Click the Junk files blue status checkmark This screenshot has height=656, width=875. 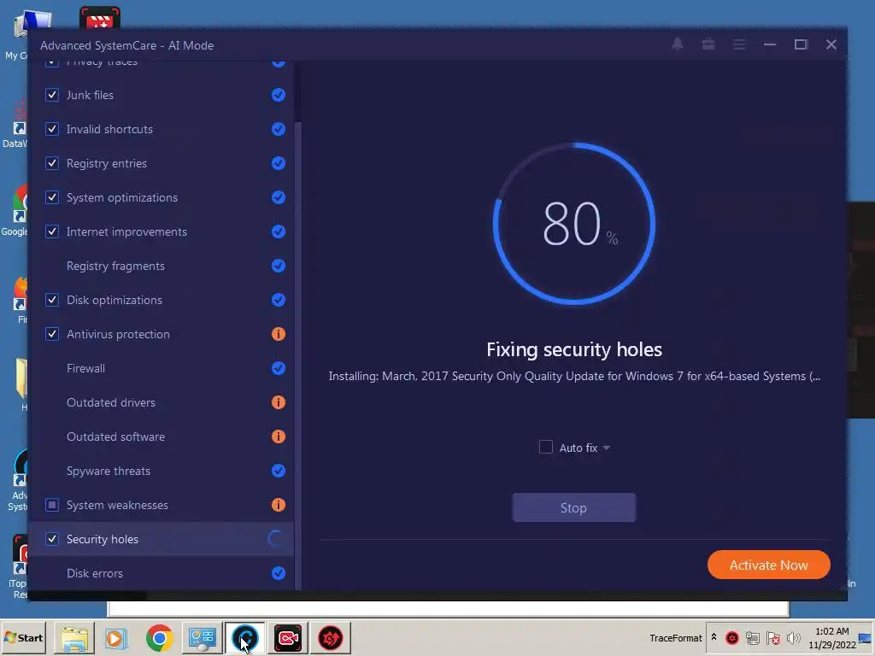point(279,95)
